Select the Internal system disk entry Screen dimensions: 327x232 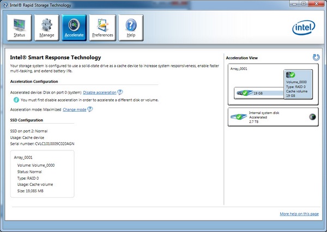click(273, 117)
